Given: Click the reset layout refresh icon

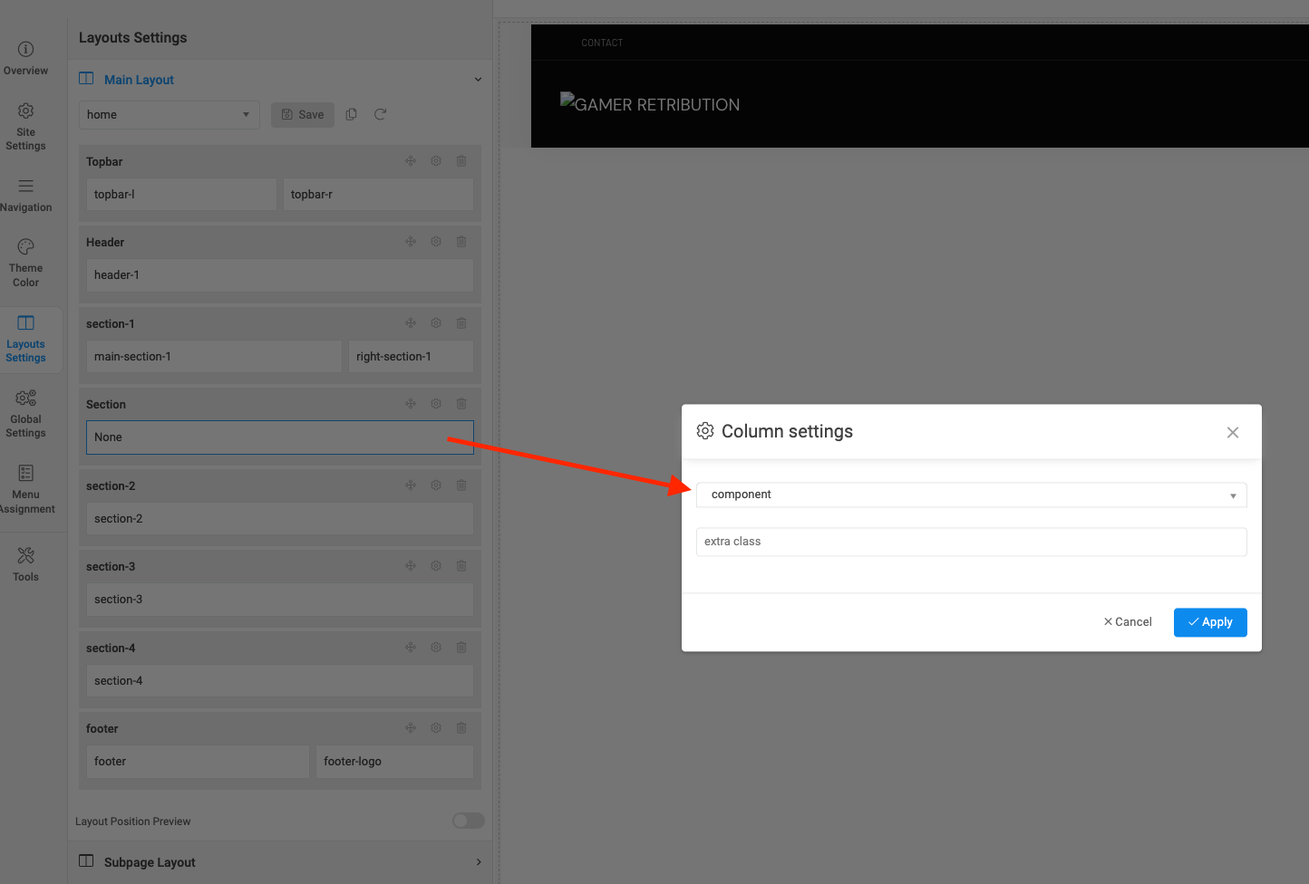Looking at the screenshot, I should pyautogui.click(x=381, y=114).
